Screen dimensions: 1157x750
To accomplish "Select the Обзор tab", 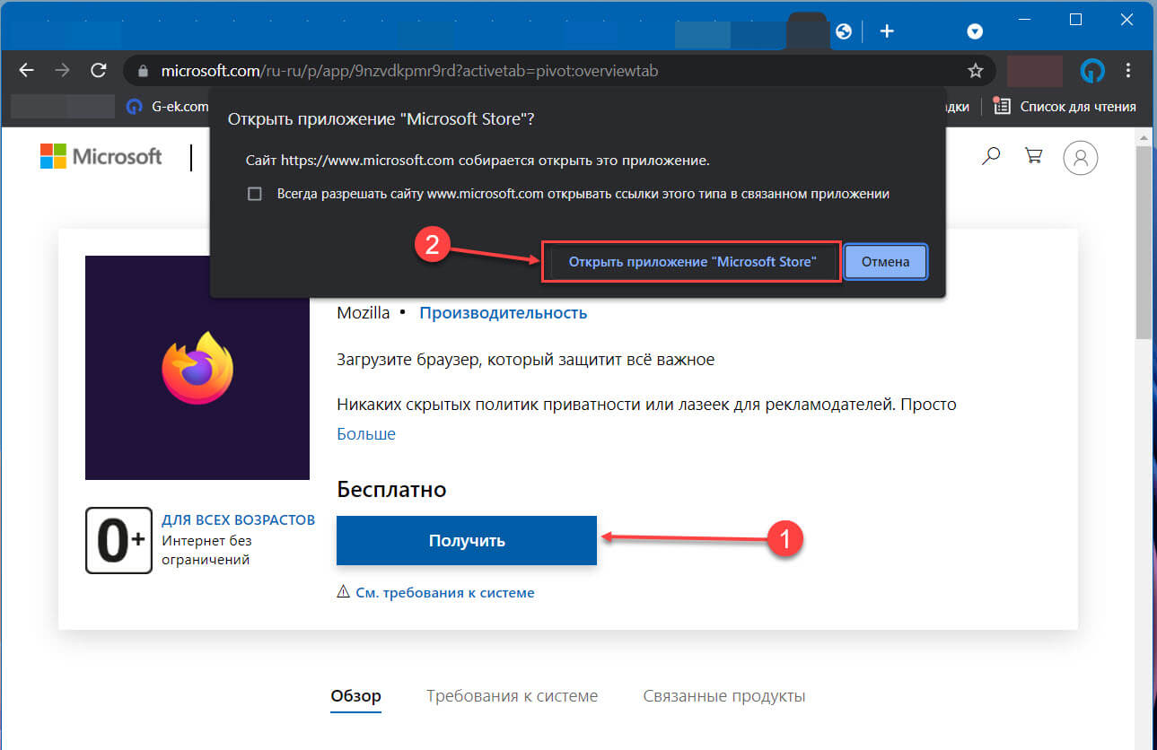I will pos(355,696).
